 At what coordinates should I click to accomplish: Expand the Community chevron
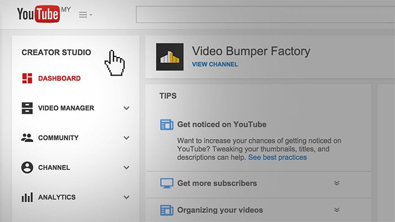(126, 138)
